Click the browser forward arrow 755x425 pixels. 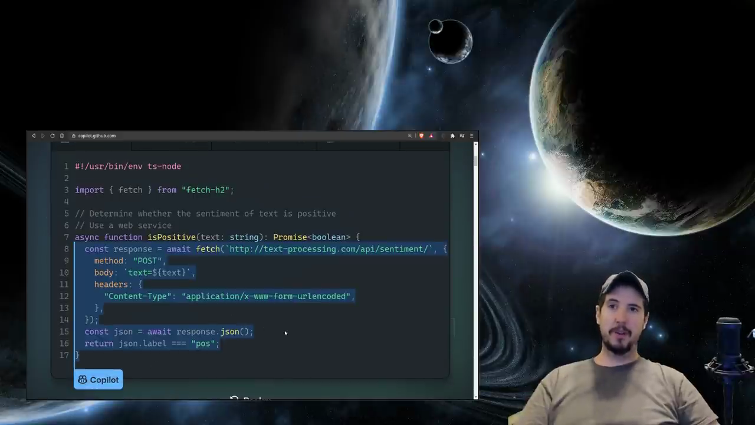42,136
